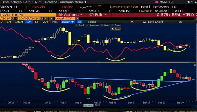Click the Aug 24 axis label
197x112 pixels.
97,103
